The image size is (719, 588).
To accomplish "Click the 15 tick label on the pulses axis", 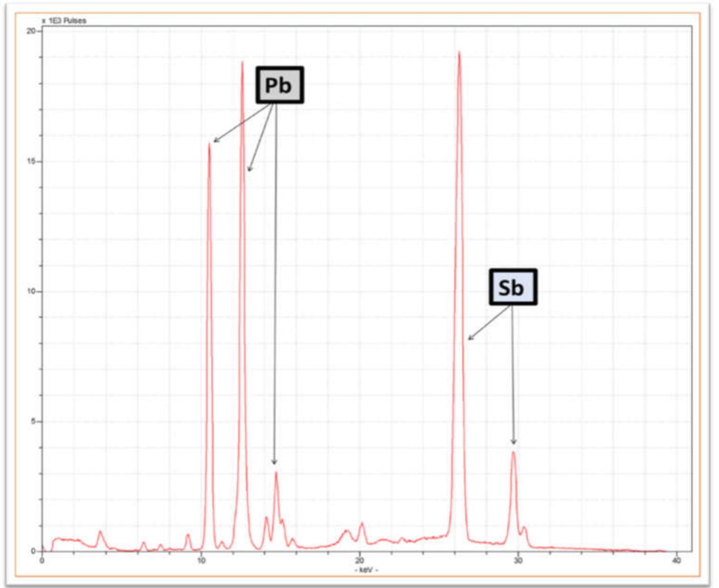I will pos(31,161).
